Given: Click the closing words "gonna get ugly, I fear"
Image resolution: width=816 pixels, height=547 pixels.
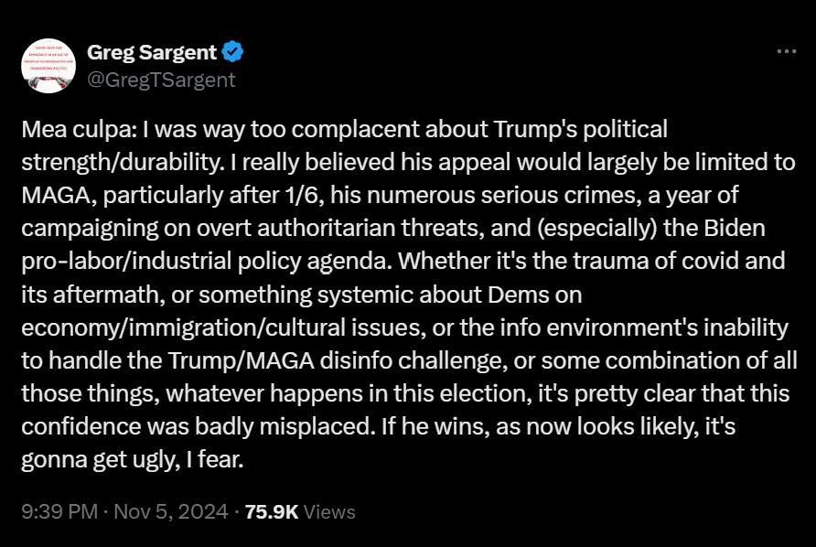Looking at the screenshot, I should click(x=131, y=458).
